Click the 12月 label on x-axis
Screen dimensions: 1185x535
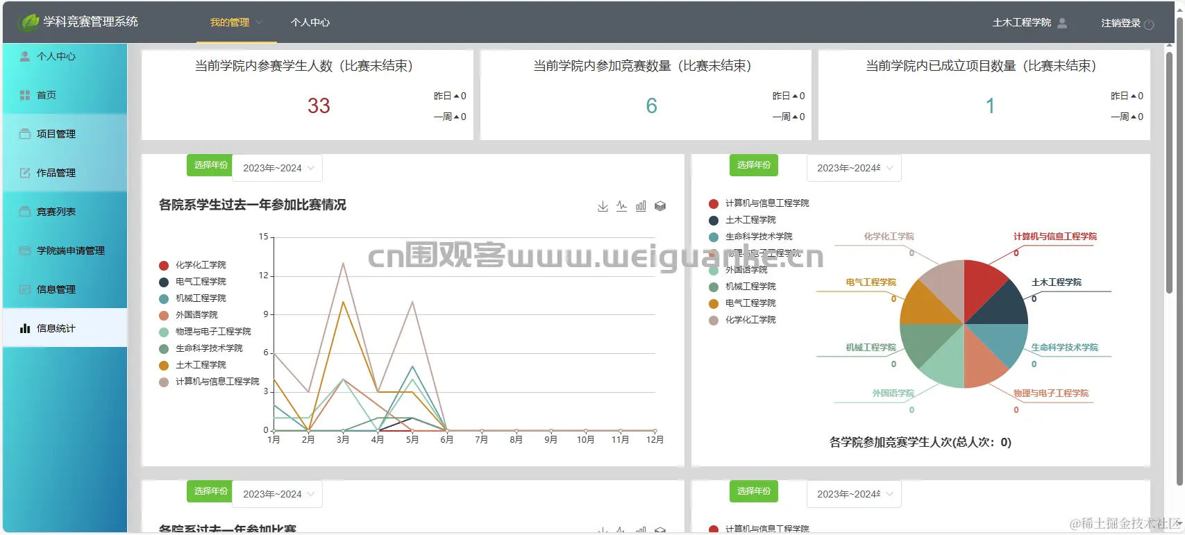[x=655, y=439]
